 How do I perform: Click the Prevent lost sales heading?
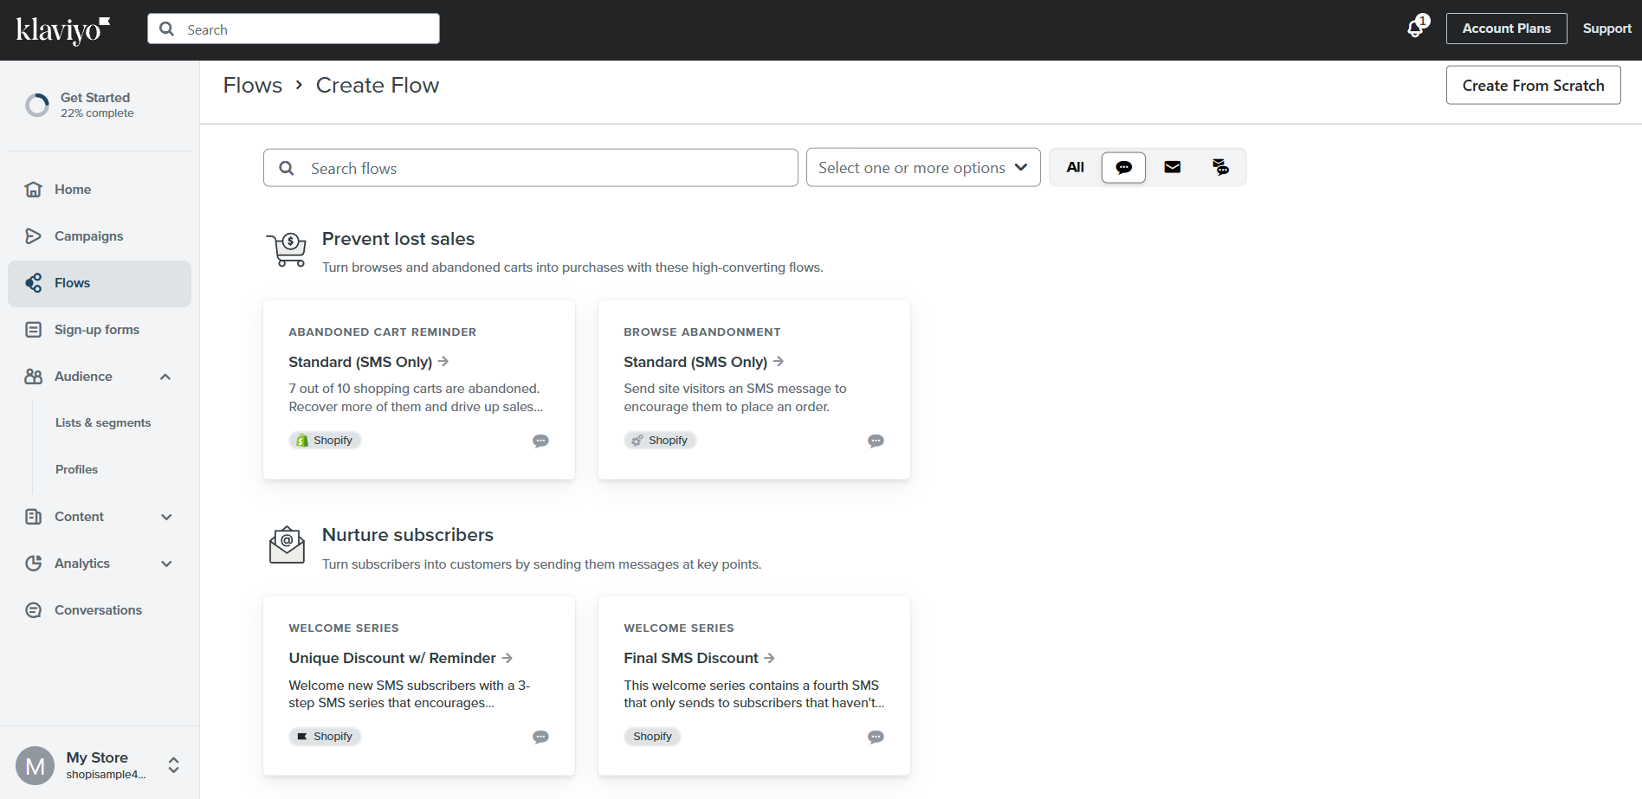[x=398, y=239]
